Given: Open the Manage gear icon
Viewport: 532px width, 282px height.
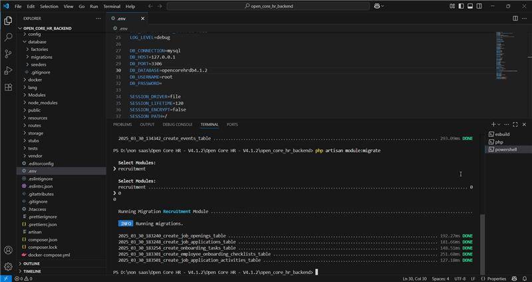Looking at the screenshot, I should click(8, 267).
